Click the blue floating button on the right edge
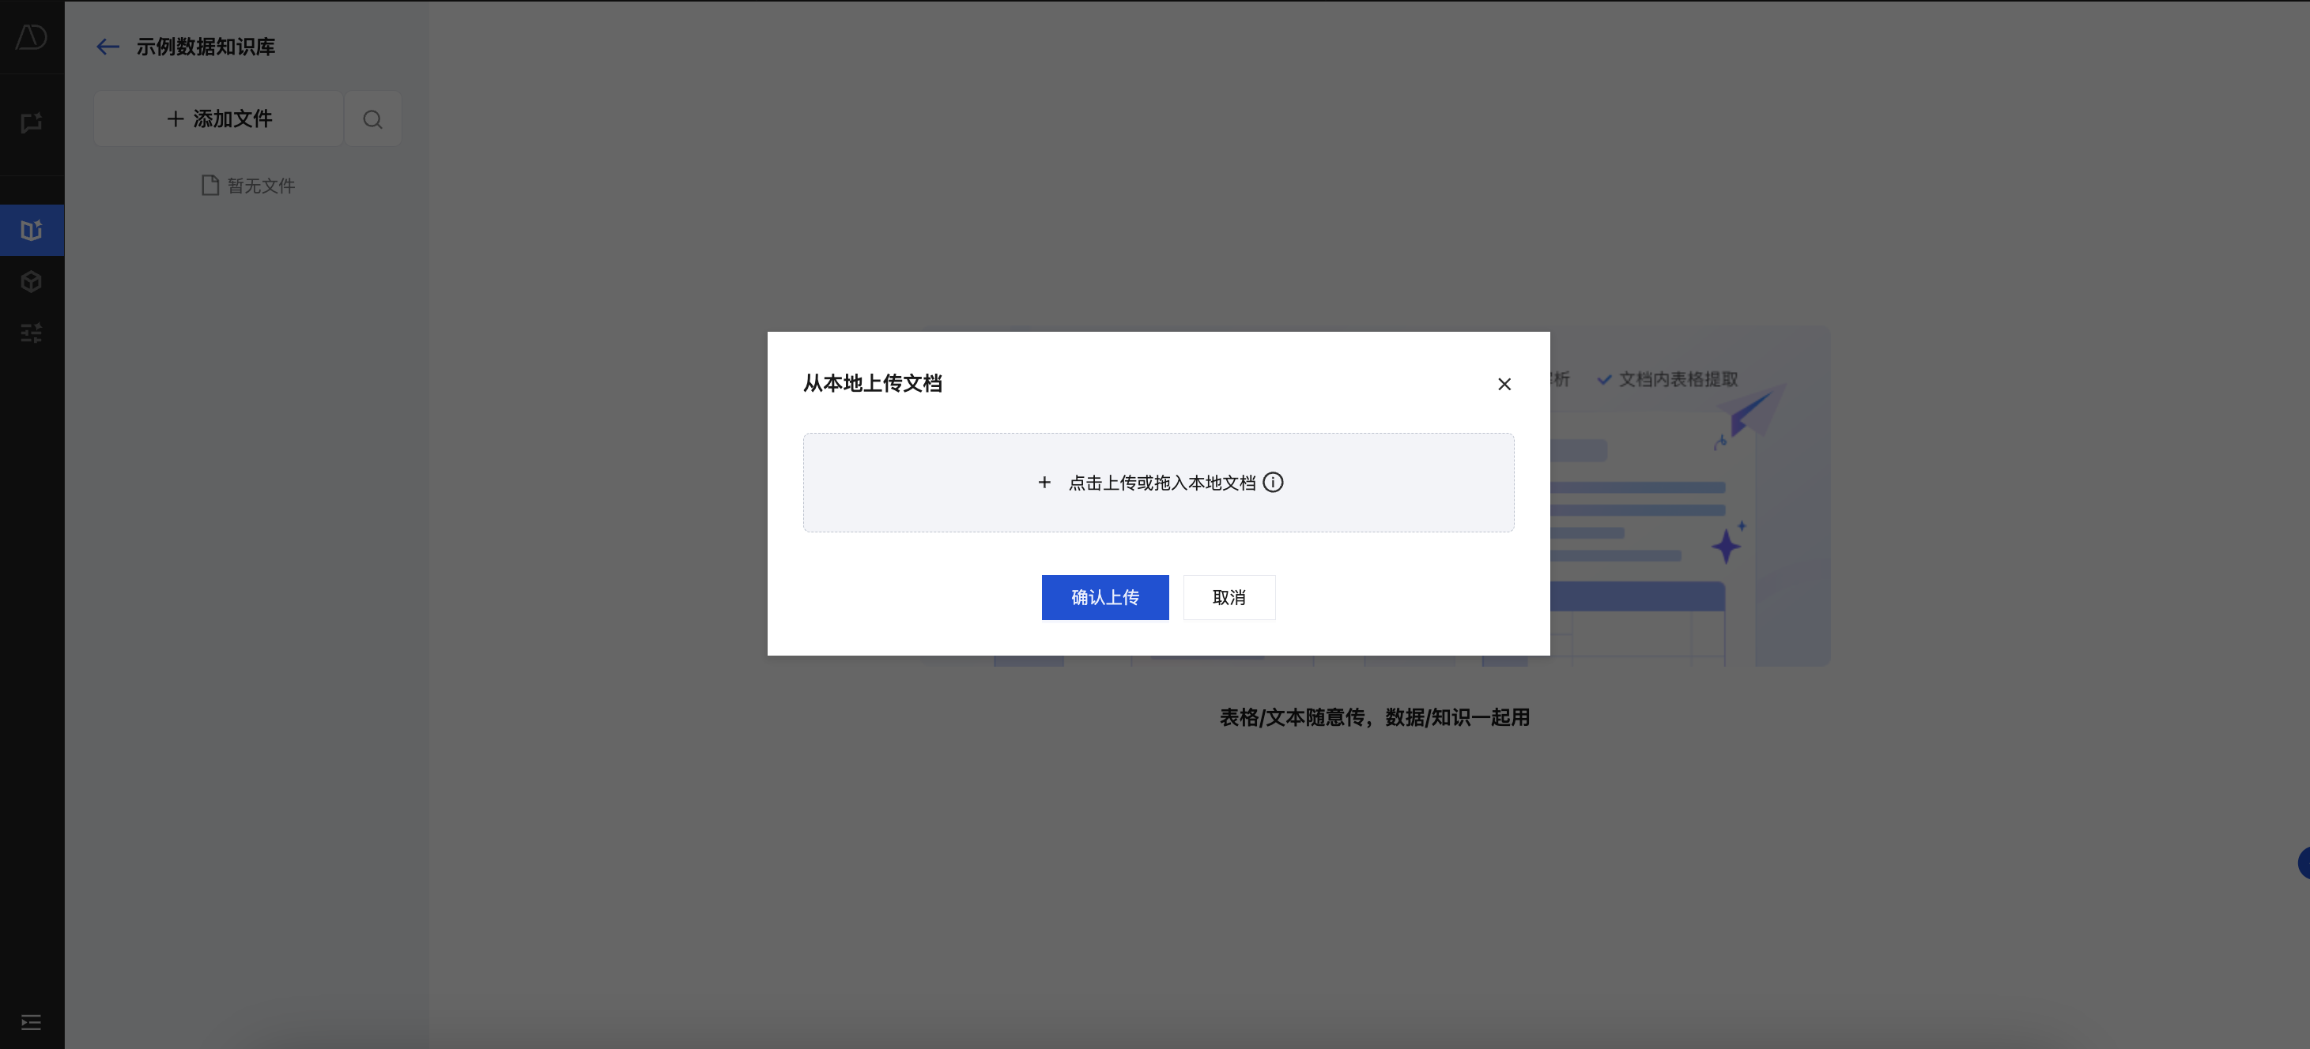This screenshot has width=2310, height=1049. coord(2303,863)
